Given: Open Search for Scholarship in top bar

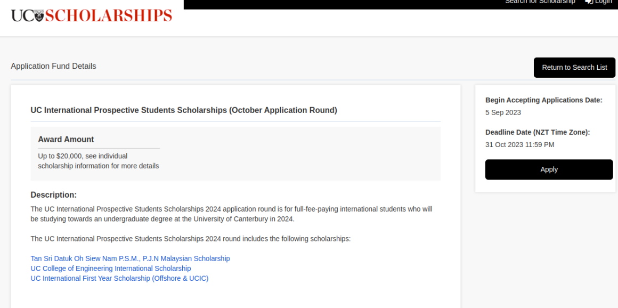Looking at the screenshot, I should point(540,2).
